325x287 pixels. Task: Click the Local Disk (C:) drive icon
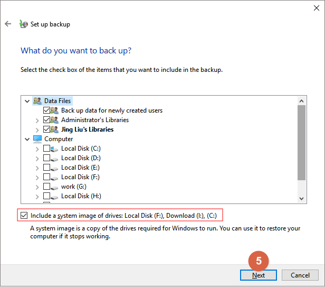pyautogui.click(x=54, y=149)
